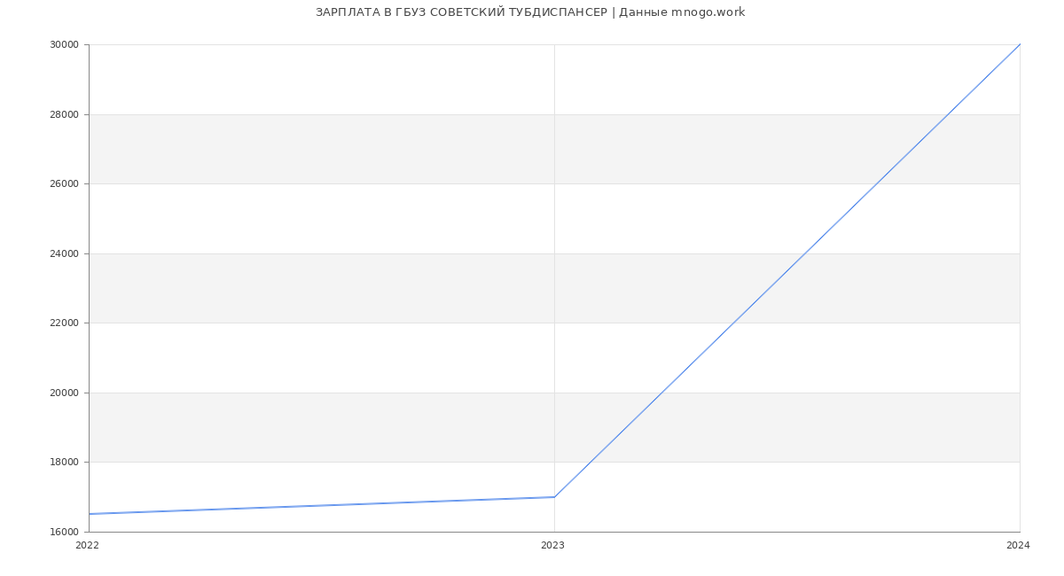
Task: Click the mnogo.work text in the title
Action: point(708,12)
